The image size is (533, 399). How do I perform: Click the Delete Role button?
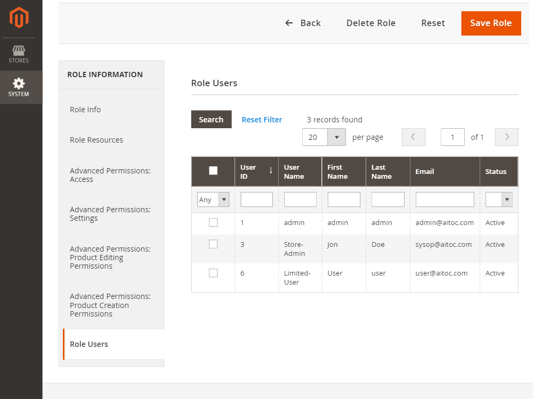(x=371, y=23)
